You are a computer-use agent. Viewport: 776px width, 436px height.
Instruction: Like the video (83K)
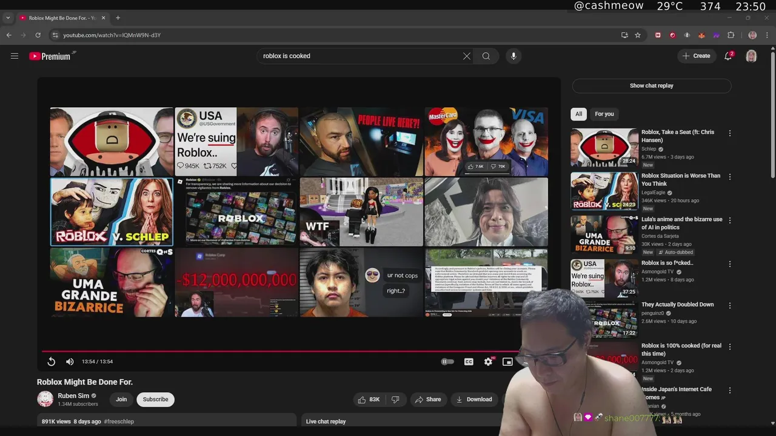[x=369, y=399]
